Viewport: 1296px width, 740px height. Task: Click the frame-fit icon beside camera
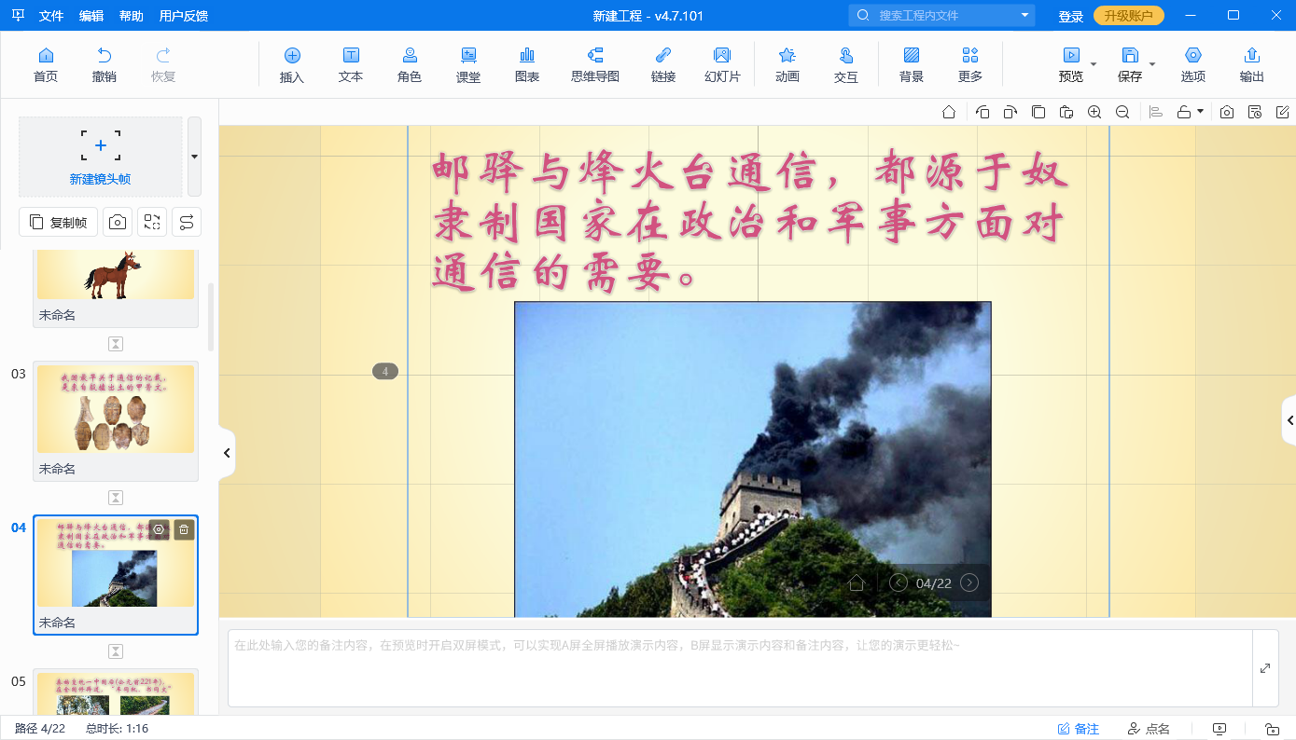152,222
